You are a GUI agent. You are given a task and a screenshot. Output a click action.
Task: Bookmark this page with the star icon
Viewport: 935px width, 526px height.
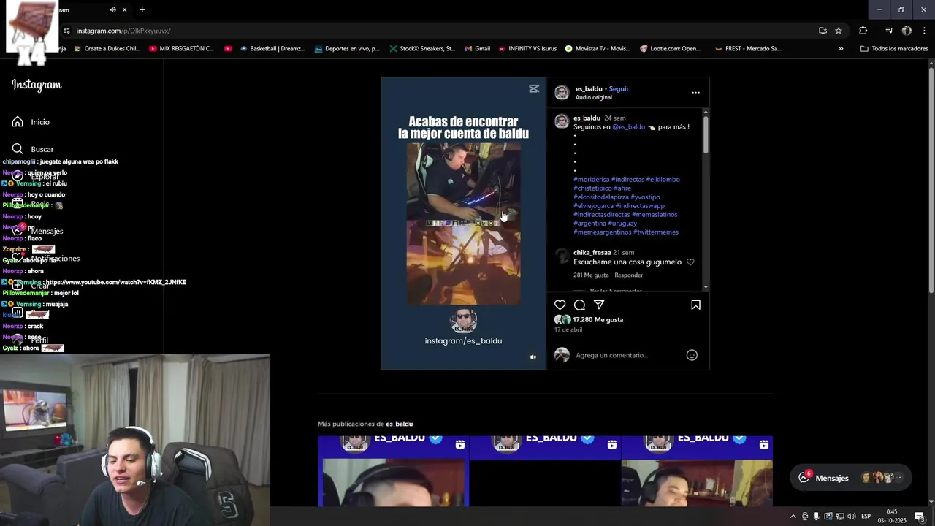tap(839, 31)
